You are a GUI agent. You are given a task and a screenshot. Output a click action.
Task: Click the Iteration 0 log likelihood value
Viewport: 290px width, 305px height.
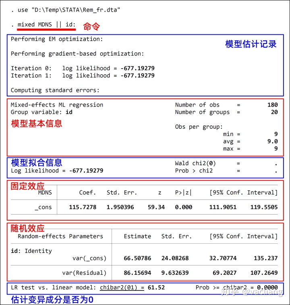[137, 68]
